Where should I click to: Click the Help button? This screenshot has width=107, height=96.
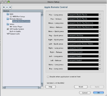pos(51,87)
